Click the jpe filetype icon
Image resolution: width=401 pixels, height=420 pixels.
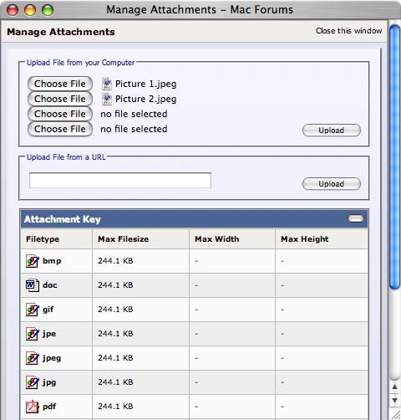tap(33, 334)
